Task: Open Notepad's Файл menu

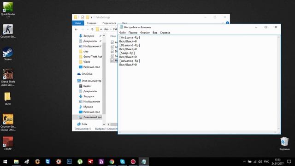Action: 122,33
